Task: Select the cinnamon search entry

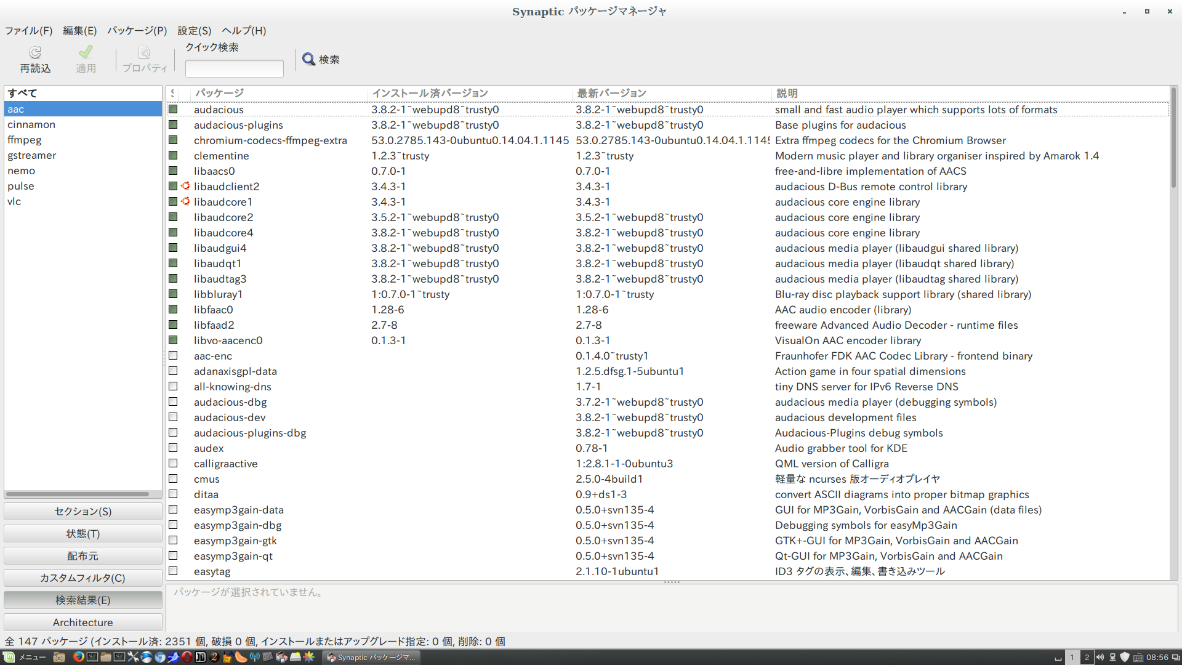Action: tap(83, 124)
